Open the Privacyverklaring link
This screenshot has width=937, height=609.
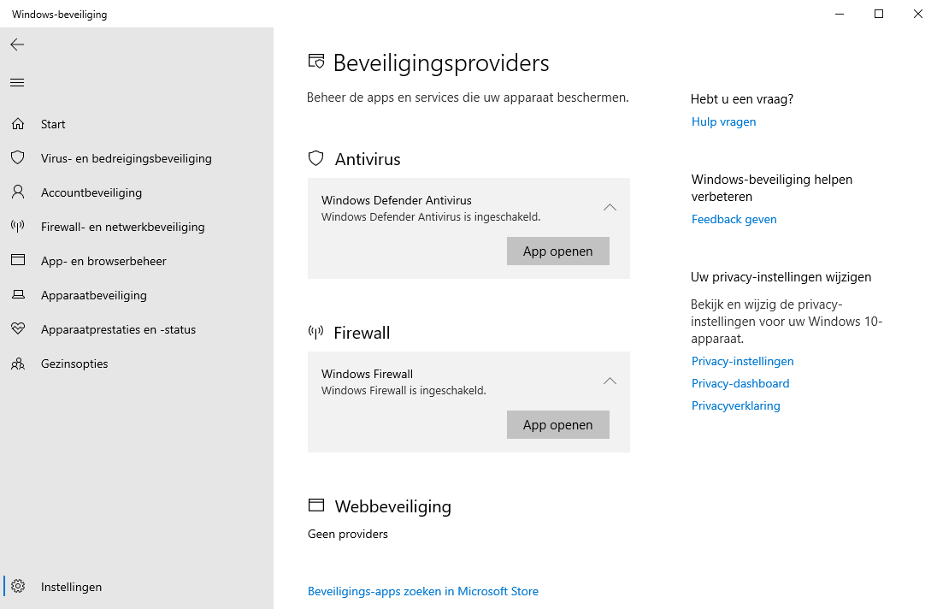pos(735,405)
